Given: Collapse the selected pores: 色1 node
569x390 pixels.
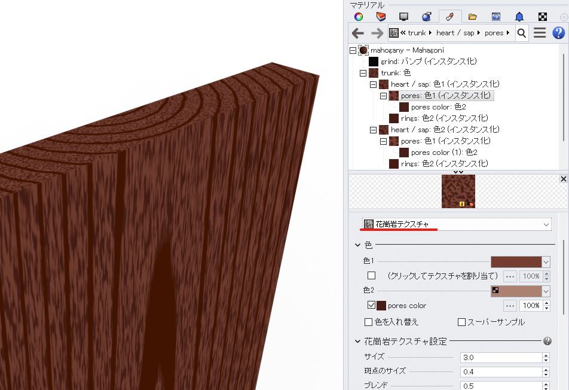Looking at the screenshot, I should 383,96.
